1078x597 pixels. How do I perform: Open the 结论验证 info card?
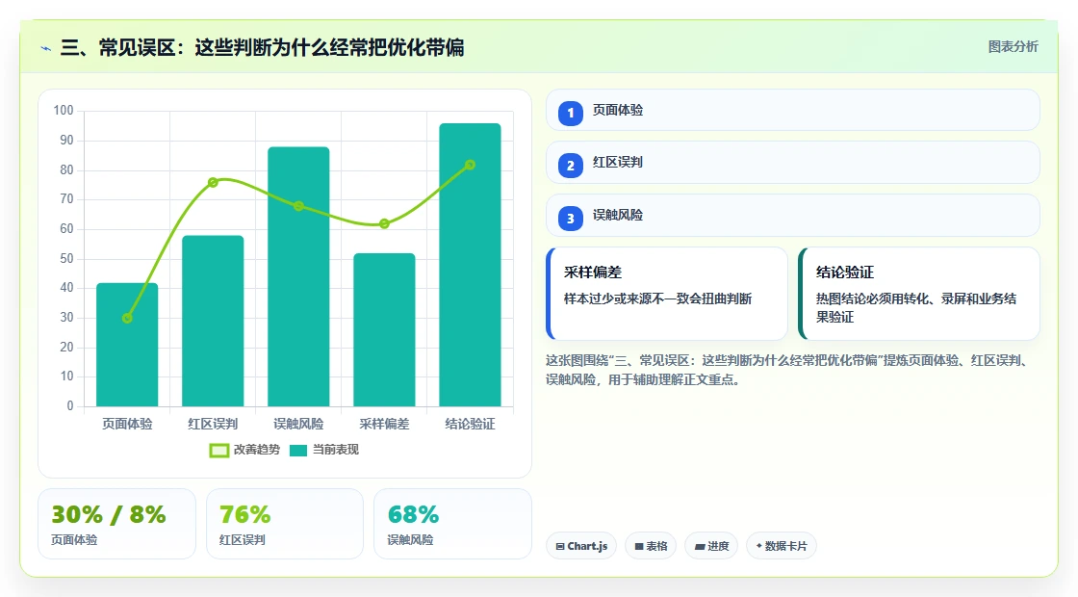pos(919,294)
